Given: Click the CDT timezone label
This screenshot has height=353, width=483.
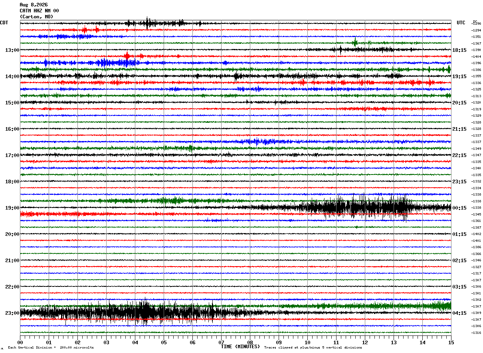Looking at the screenshot, I should click(4, 23).
